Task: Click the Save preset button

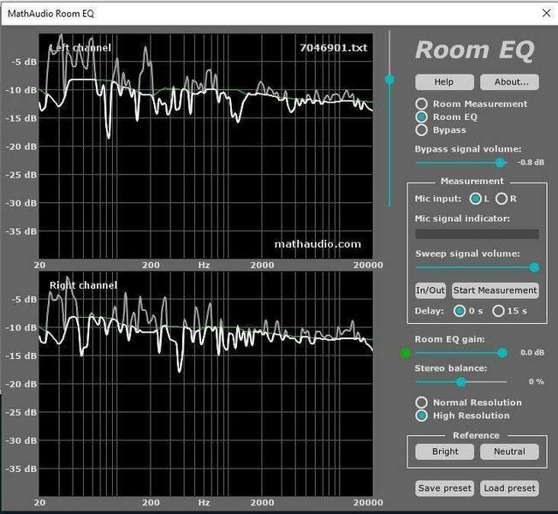Action: [444, 488]
